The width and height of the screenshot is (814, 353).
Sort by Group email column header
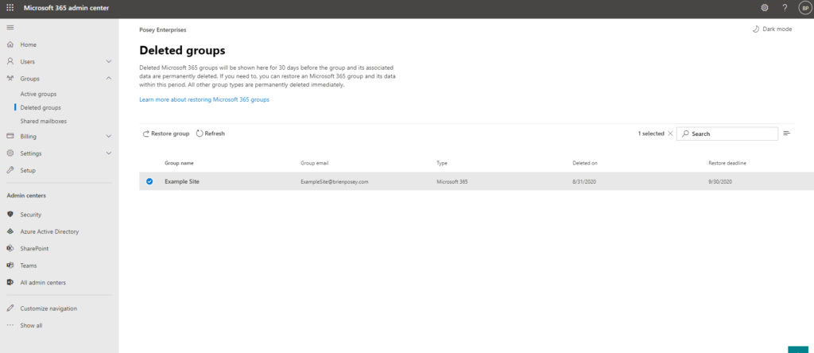click(315, 163)
